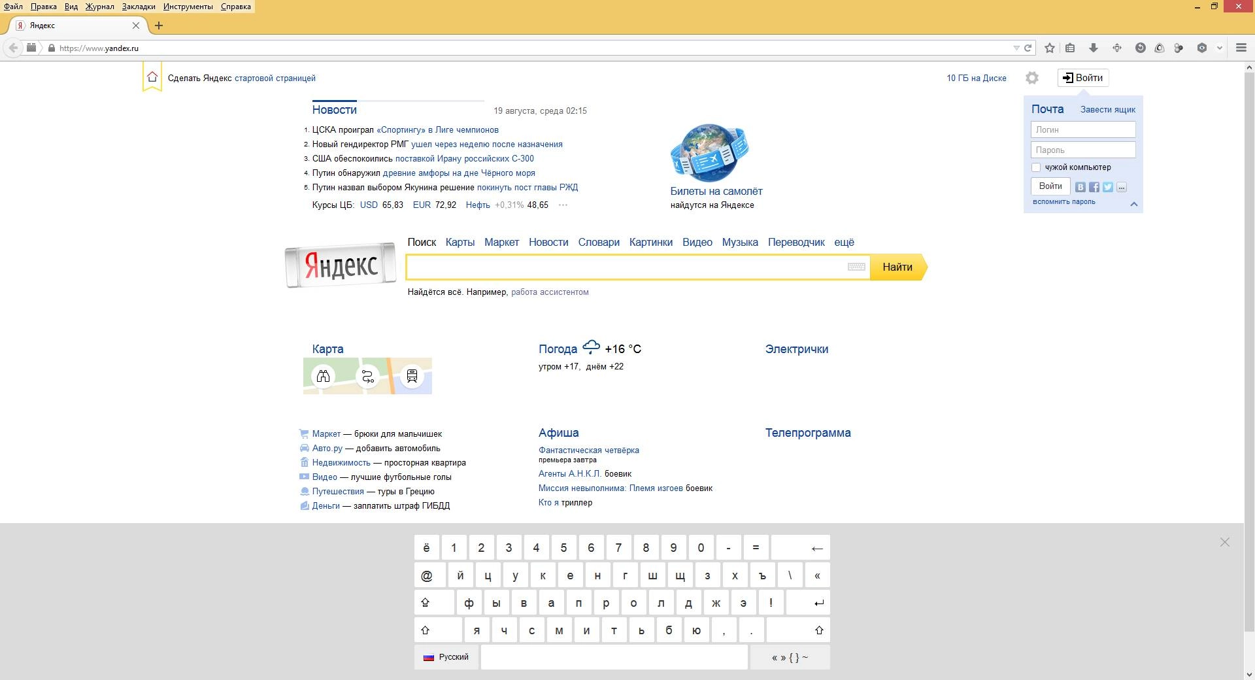
Task: Open the Карты service link
Action: (x=460, y=242)
